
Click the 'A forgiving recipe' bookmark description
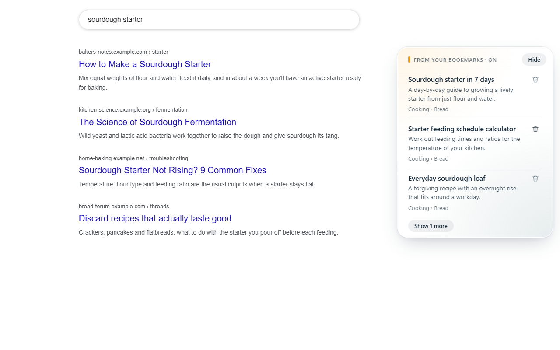point(462,193)
